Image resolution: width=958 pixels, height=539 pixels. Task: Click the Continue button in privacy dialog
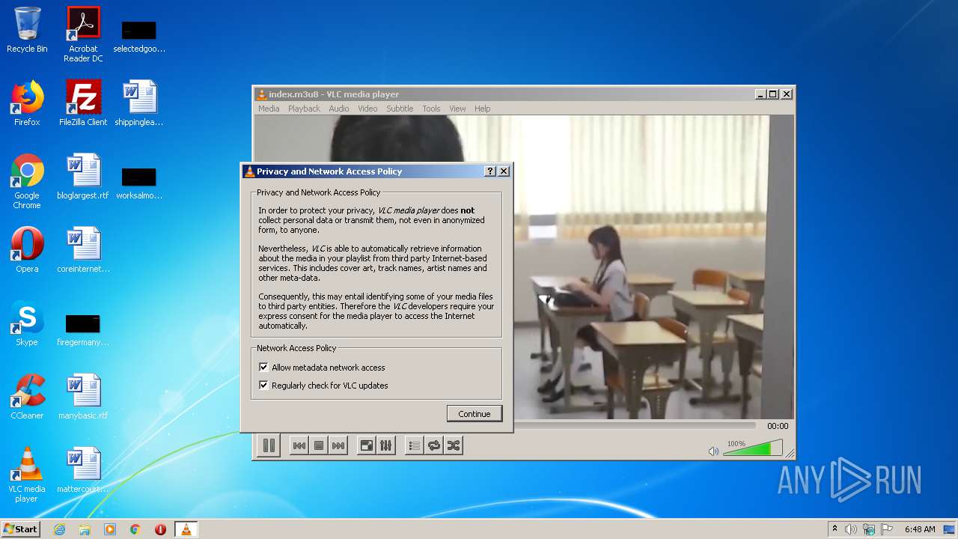coord(475,414)
